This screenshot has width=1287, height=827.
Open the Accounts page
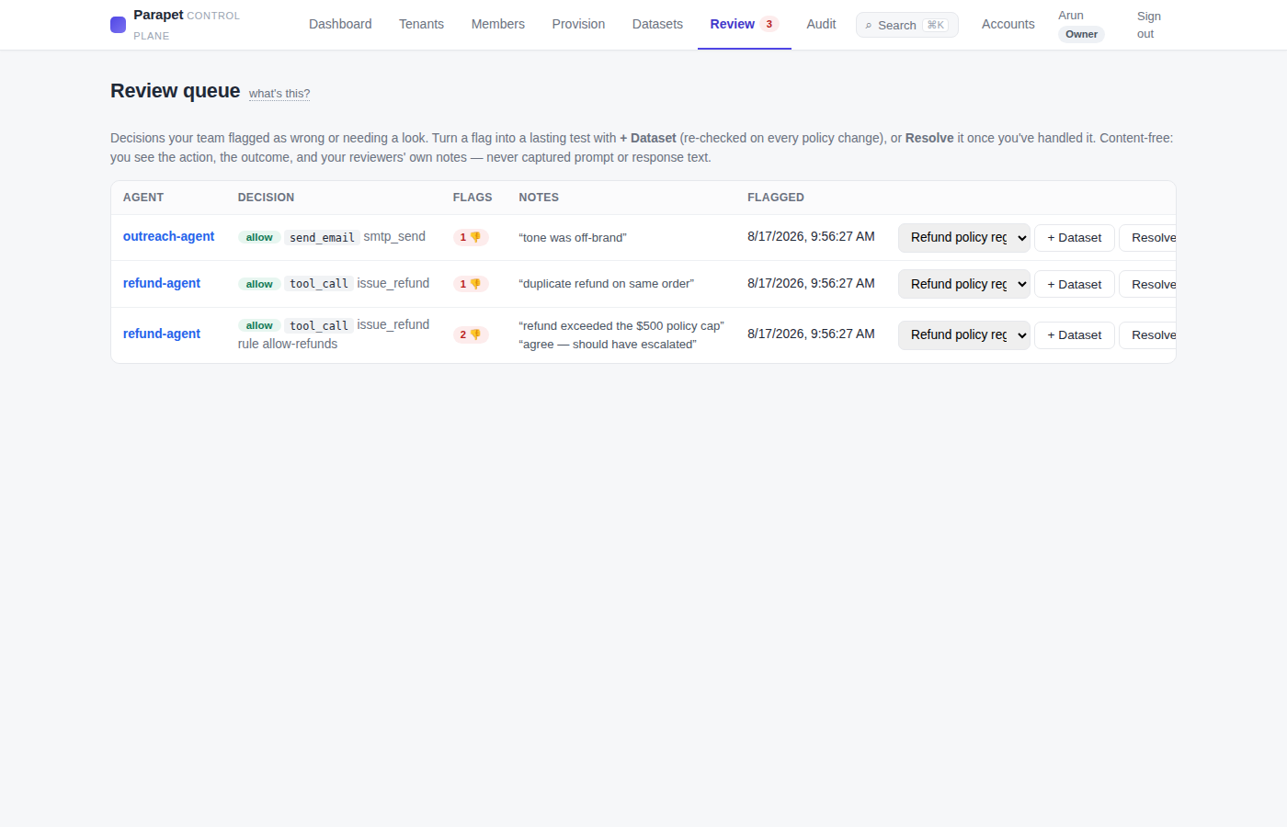click(x=1008, y=24)
